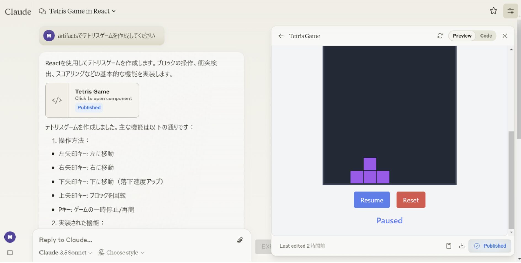Viewport: 521px width, 263px height.
Task: Open the Claude 3.5 Sonnet model selector
Action: [65, 253]
